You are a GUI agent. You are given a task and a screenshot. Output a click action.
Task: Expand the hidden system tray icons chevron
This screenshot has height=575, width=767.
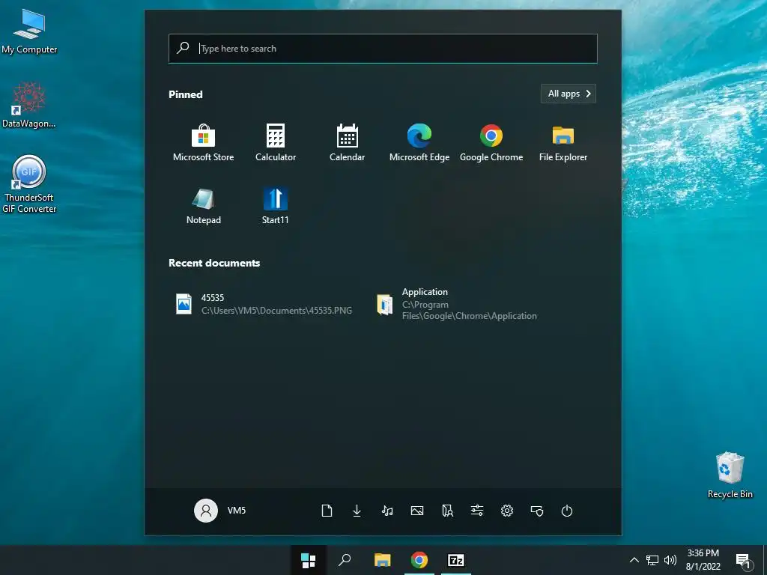(x=634, y=560)
